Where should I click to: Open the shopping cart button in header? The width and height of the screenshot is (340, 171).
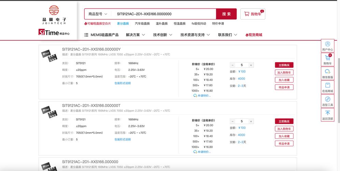(253, 14)
